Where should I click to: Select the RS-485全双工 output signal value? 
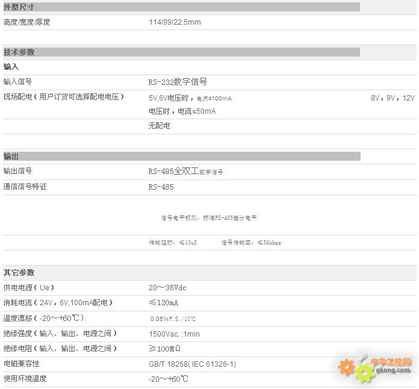coord(185,172)
